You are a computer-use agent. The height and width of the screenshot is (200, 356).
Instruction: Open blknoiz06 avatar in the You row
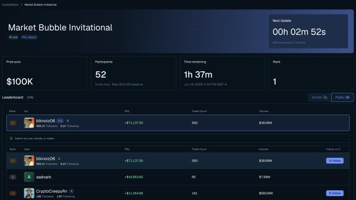click(x=29, y=123)
